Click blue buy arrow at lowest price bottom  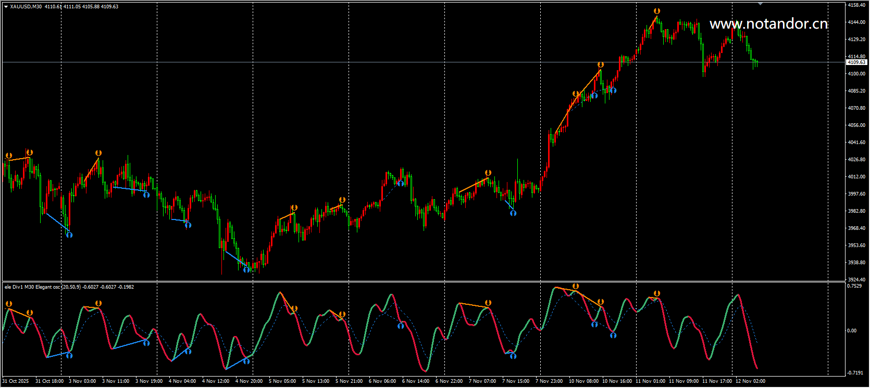pyautogui.click(x=246, y=269)
